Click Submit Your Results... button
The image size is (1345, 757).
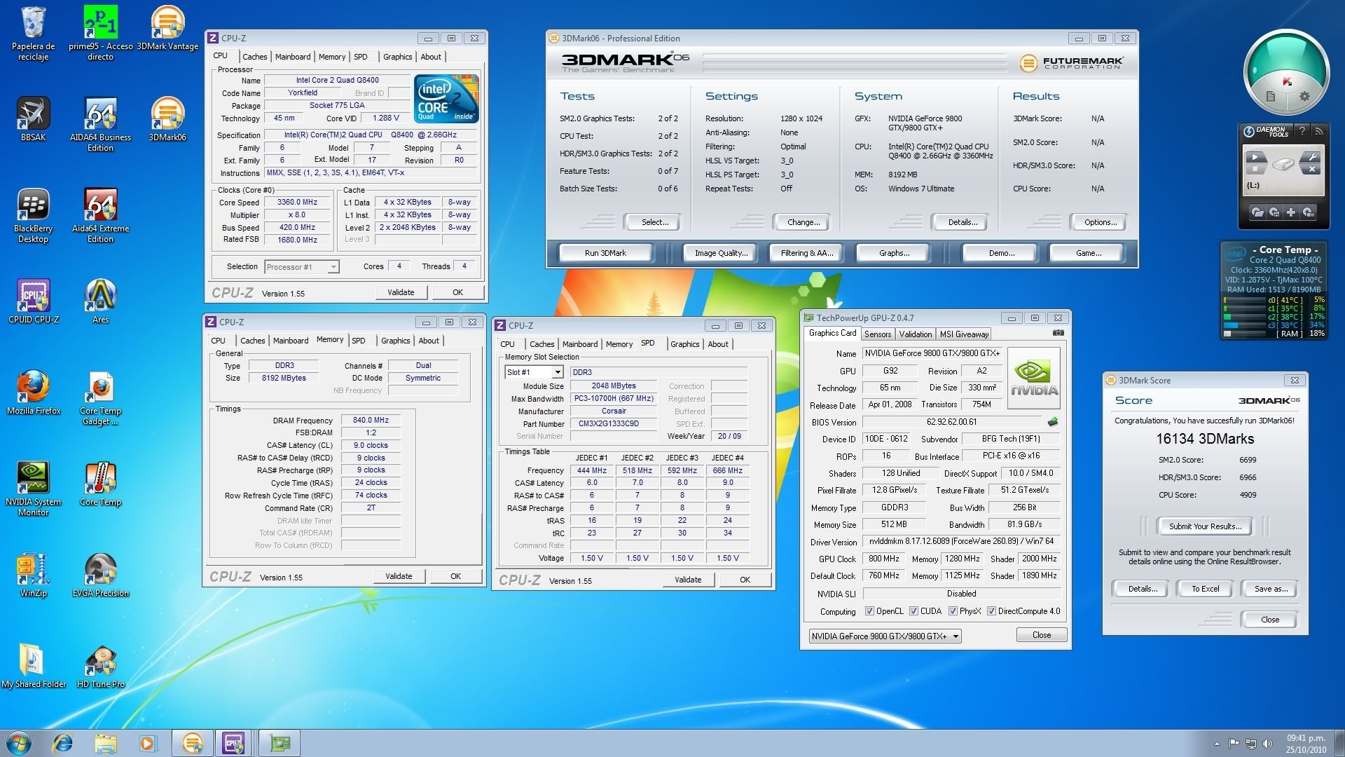[x=1205, y=526]
